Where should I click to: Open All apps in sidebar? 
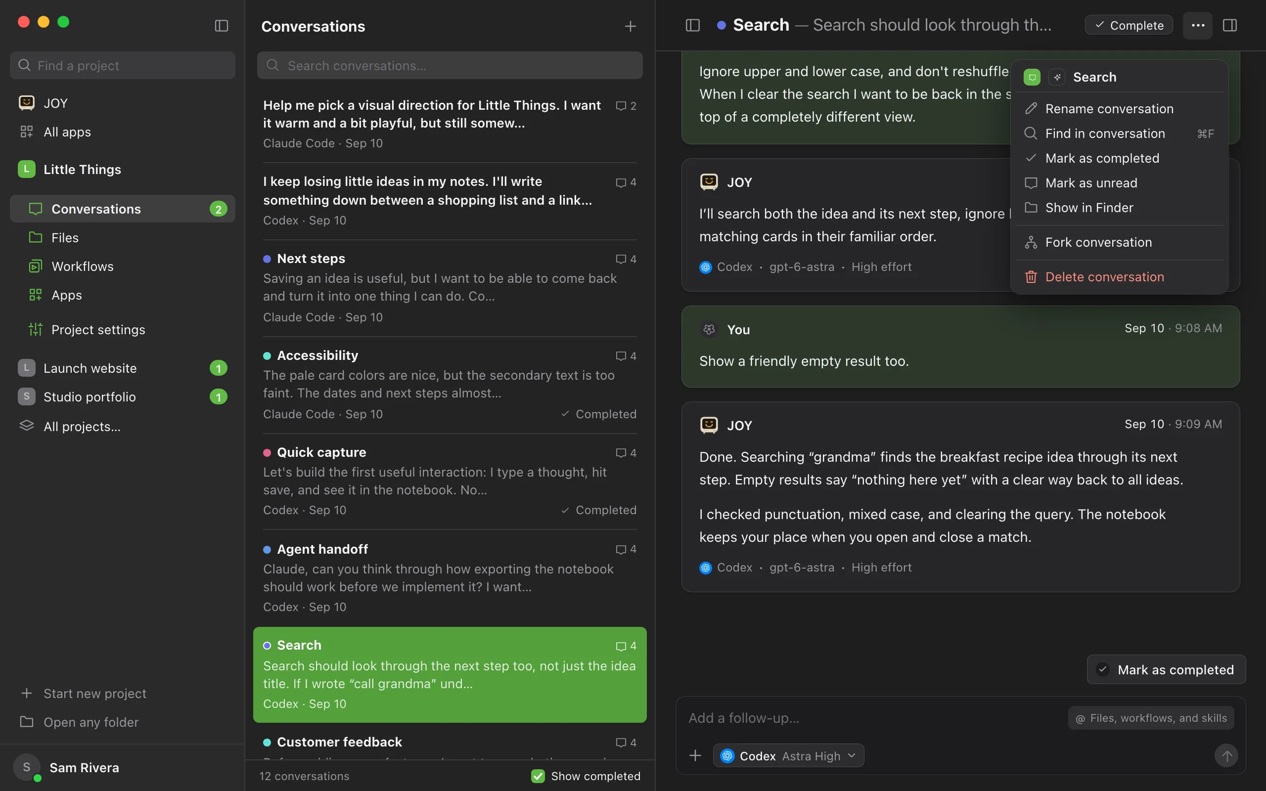(x=123, y=132)
